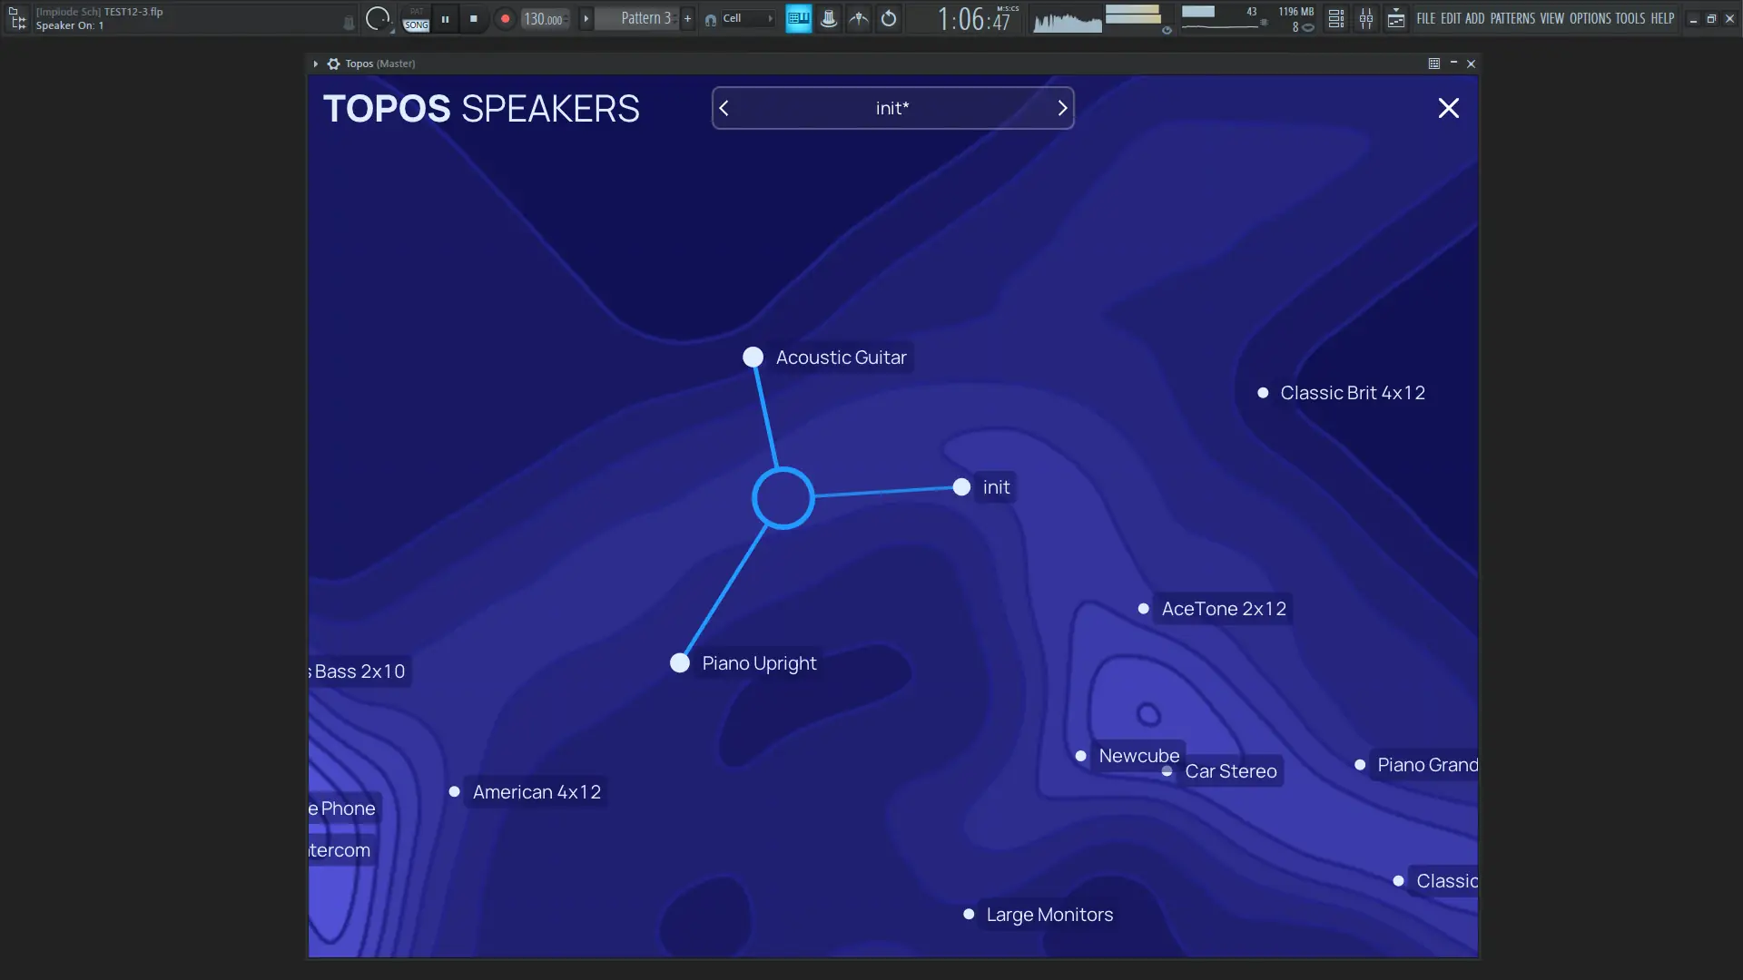This screenshot has height=980, width=1743.
Task: Click the blue morph circle handle
Action: pyautogui.click(x=783, y=497)
